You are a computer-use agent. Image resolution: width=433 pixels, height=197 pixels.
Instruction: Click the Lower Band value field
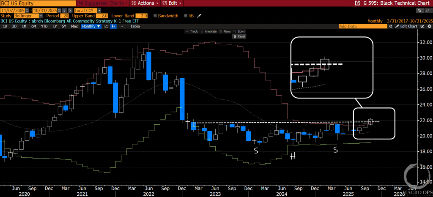point(141,16)
